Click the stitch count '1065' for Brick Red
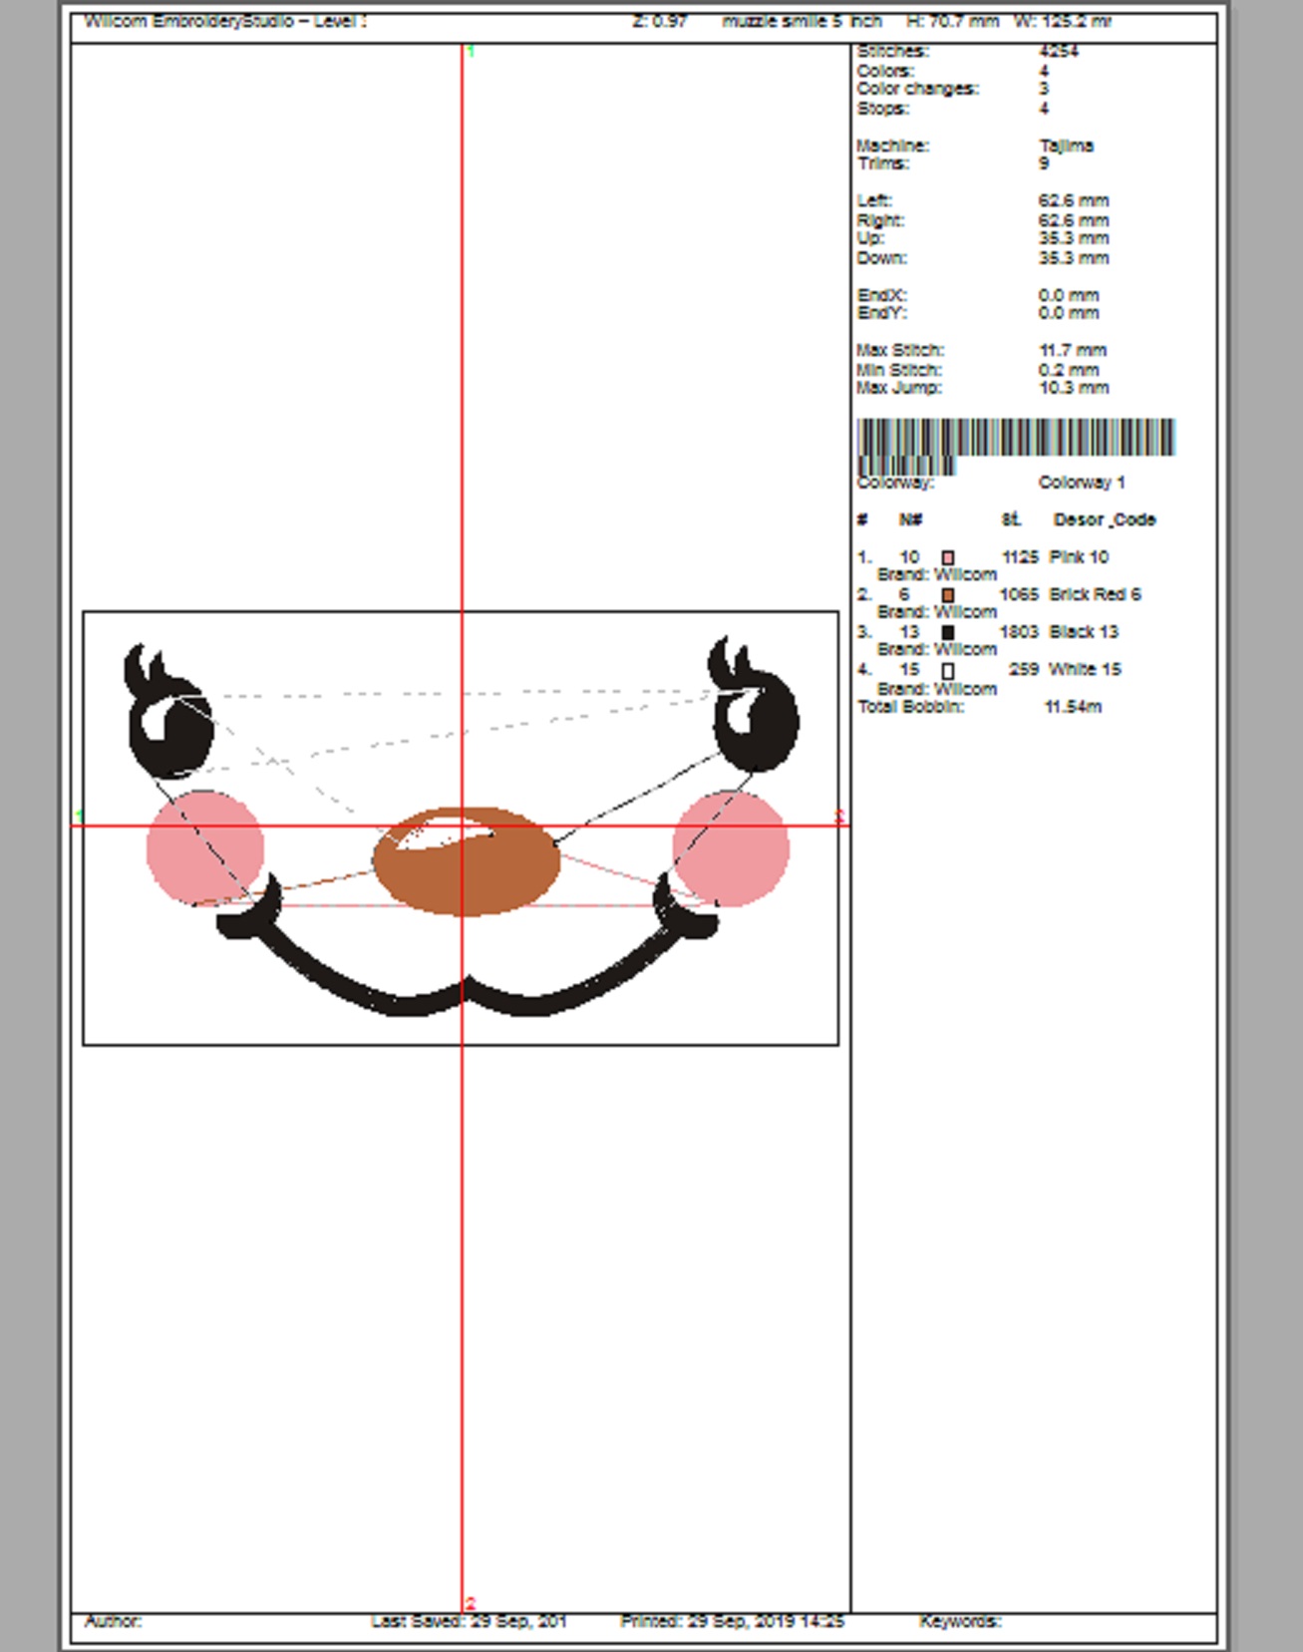Screen dimensions: 1303x1652 [1019, 594]
